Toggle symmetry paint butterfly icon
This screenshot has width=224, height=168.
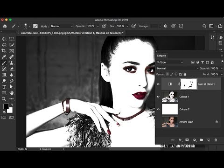181,26
